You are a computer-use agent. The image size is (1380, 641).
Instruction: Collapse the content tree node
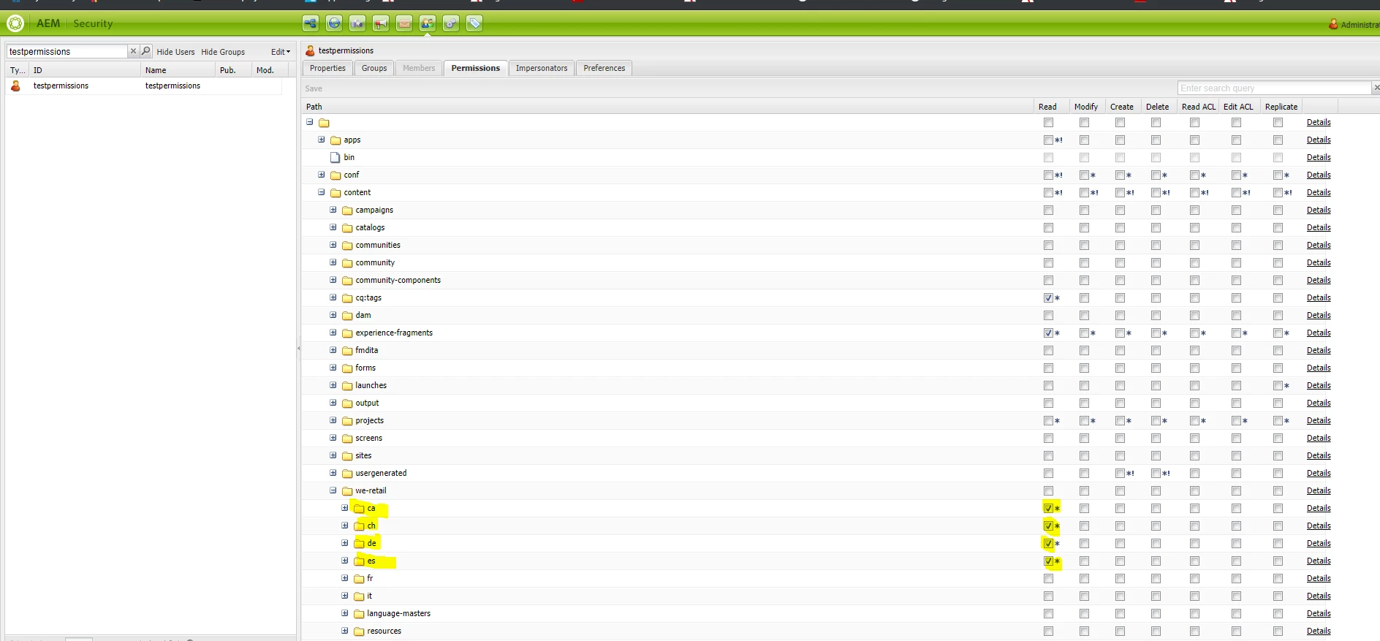coord(321,192)
